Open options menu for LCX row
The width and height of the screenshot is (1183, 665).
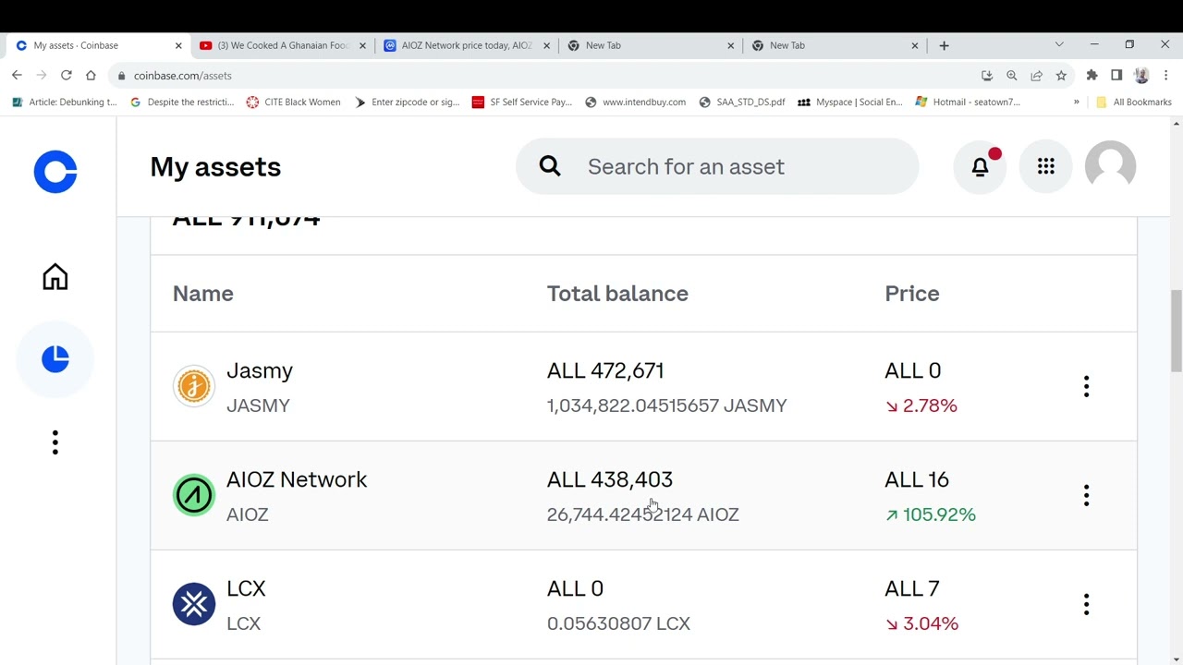coord(1086,605)
